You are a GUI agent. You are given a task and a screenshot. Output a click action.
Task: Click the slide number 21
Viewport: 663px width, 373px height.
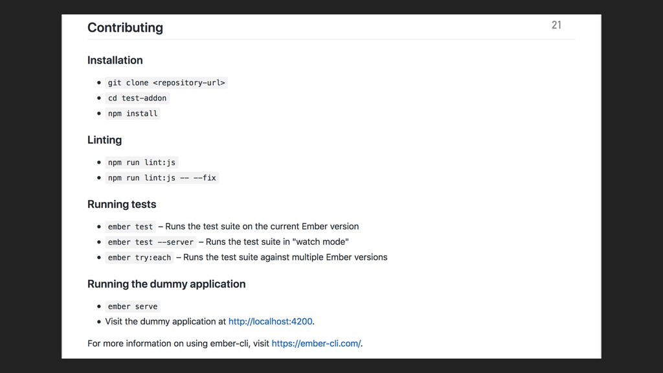pos(556,25)
